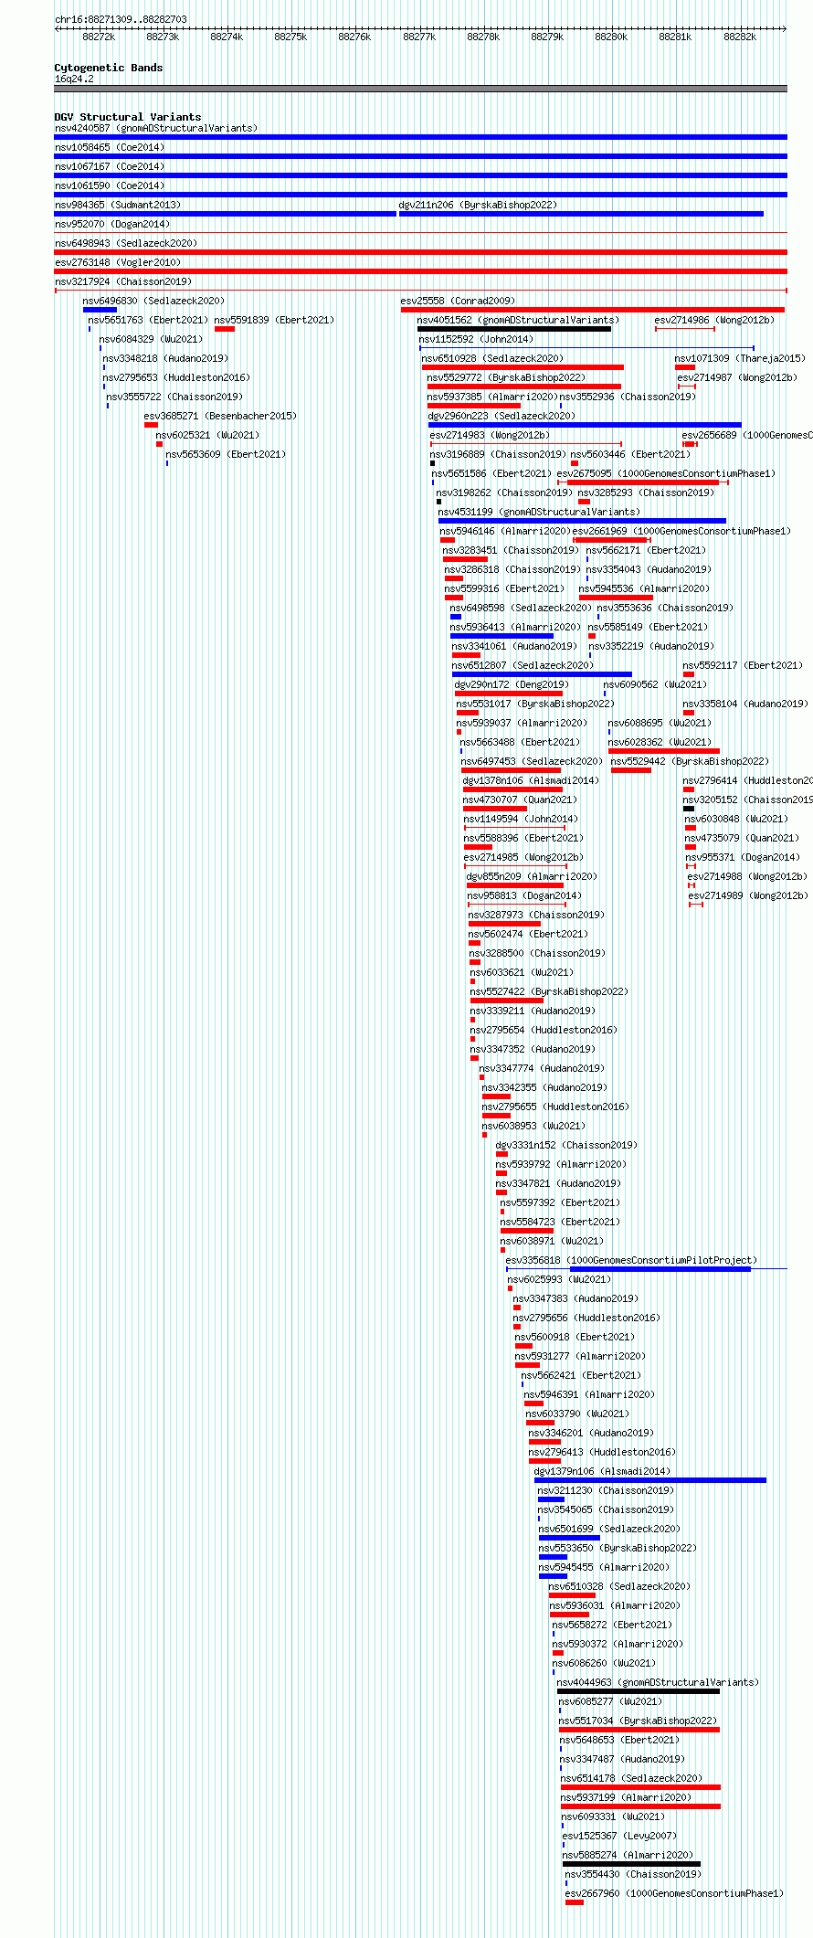The height and width of the screenshot is (1938, 813).
Task: Click the 16q24.2 cytogenetic band label
Action: tap(74, 79)
